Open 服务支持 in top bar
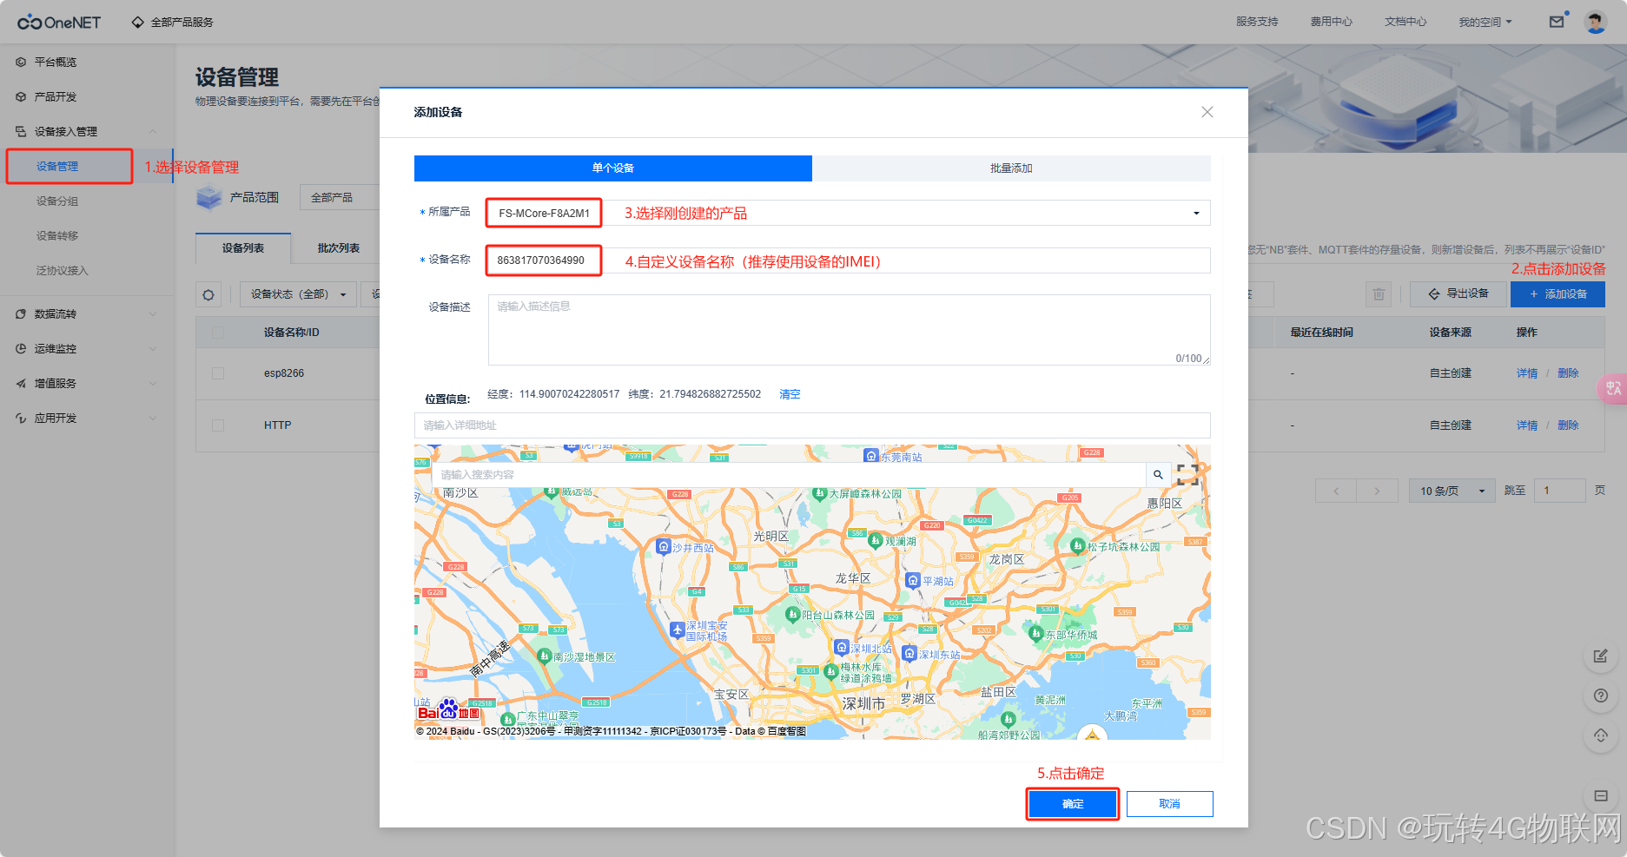Screen dimensions: 1627x857 coord(1257,22)
